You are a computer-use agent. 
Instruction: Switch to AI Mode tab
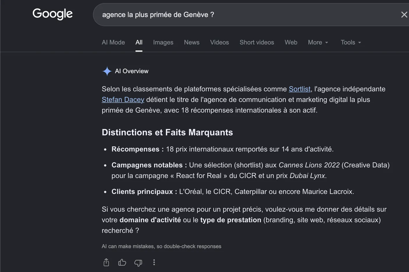(x=113, y=42)
